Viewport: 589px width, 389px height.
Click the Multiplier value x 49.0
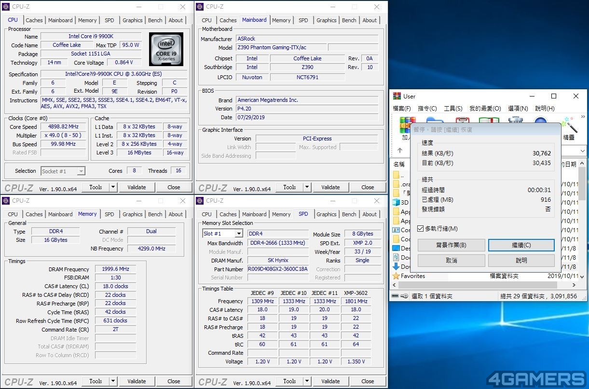63,136
